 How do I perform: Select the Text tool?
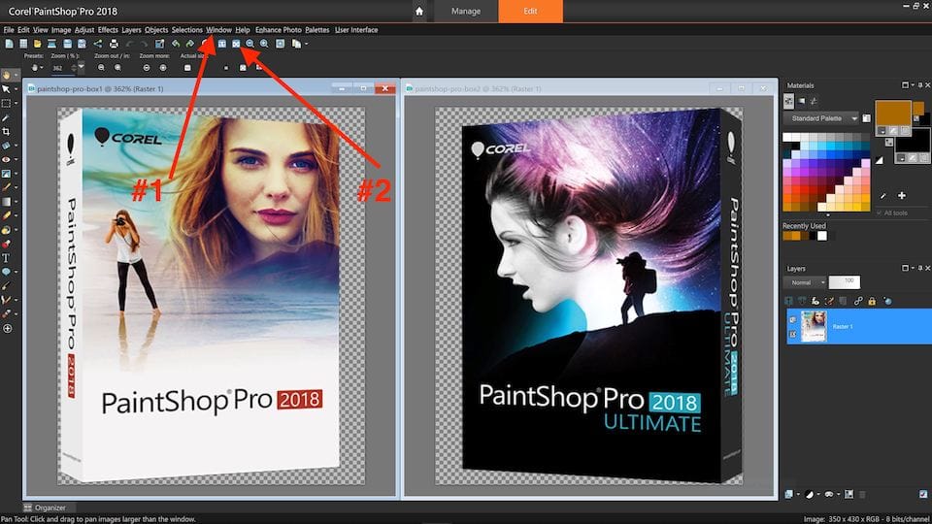pos(6,258)
